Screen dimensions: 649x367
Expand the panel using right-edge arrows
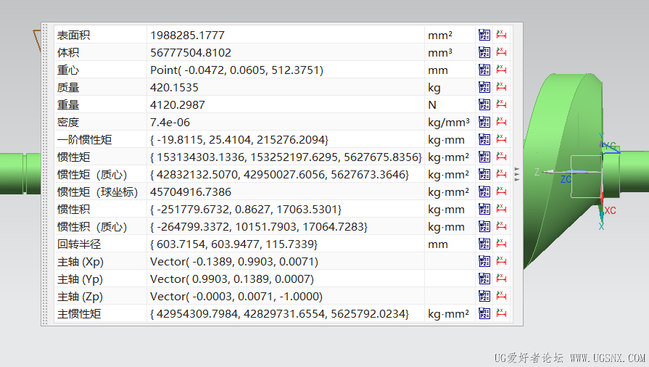tap(517, 173)
